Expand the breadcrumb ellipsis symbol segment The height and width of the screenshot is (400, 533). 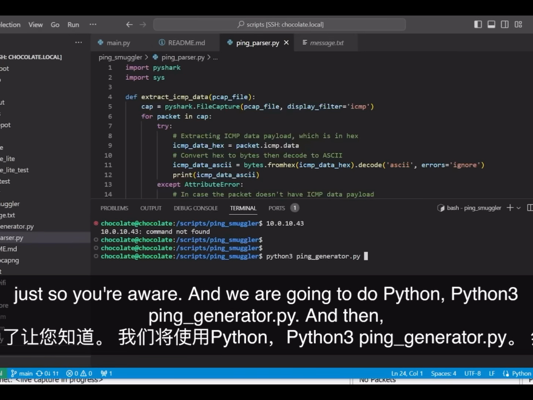(x=215, y=57)
